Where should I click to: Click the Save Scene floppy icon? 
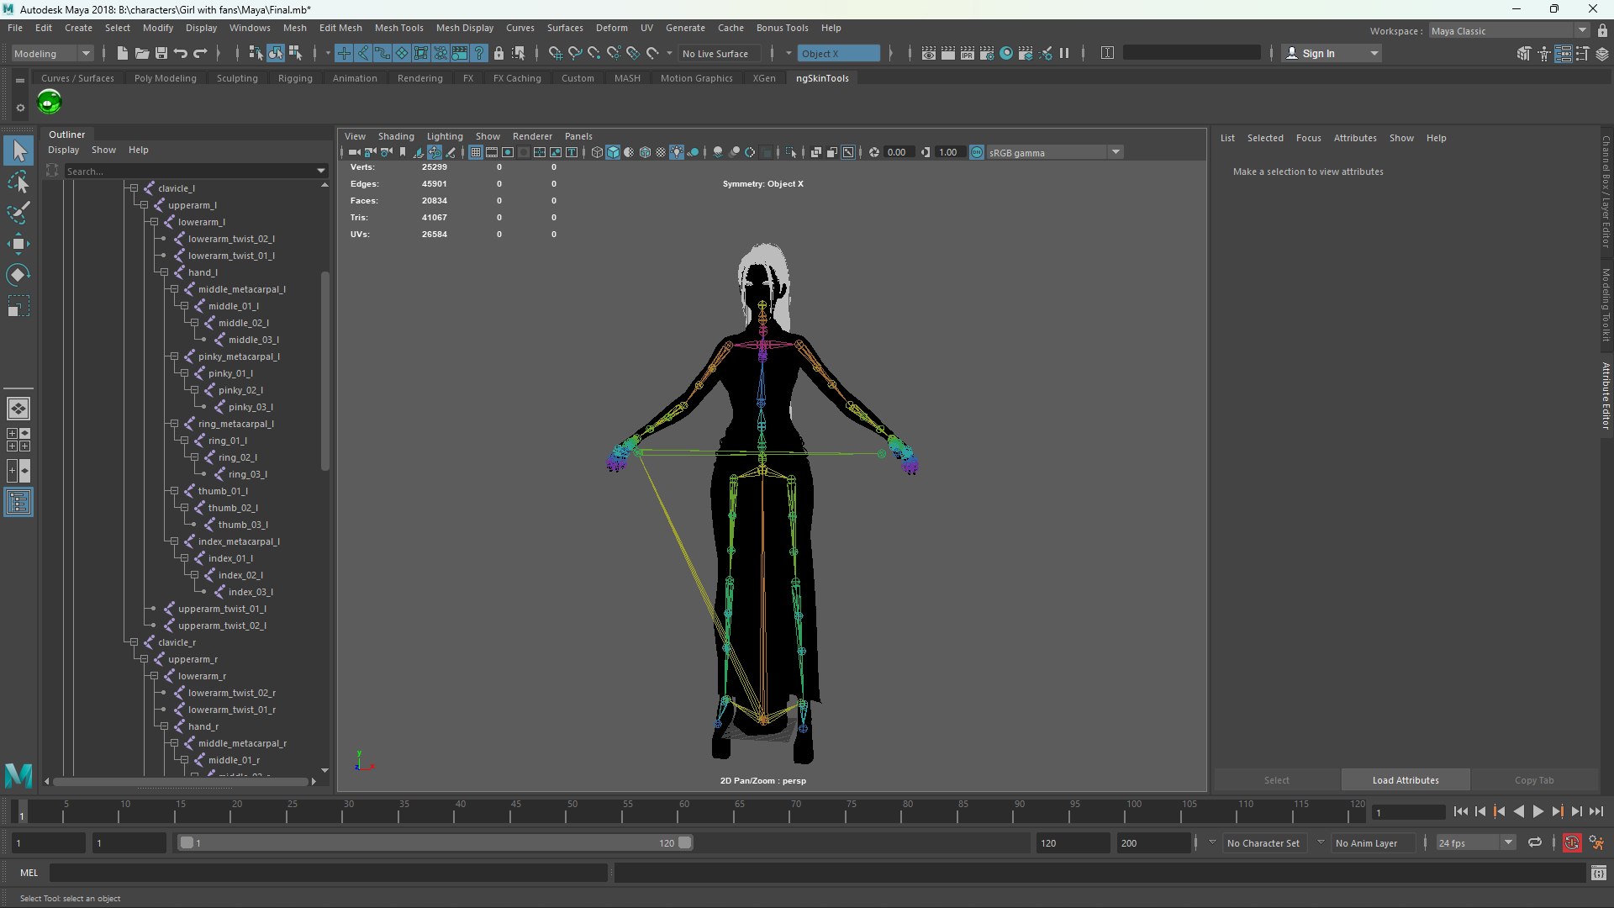click(161, 53)
